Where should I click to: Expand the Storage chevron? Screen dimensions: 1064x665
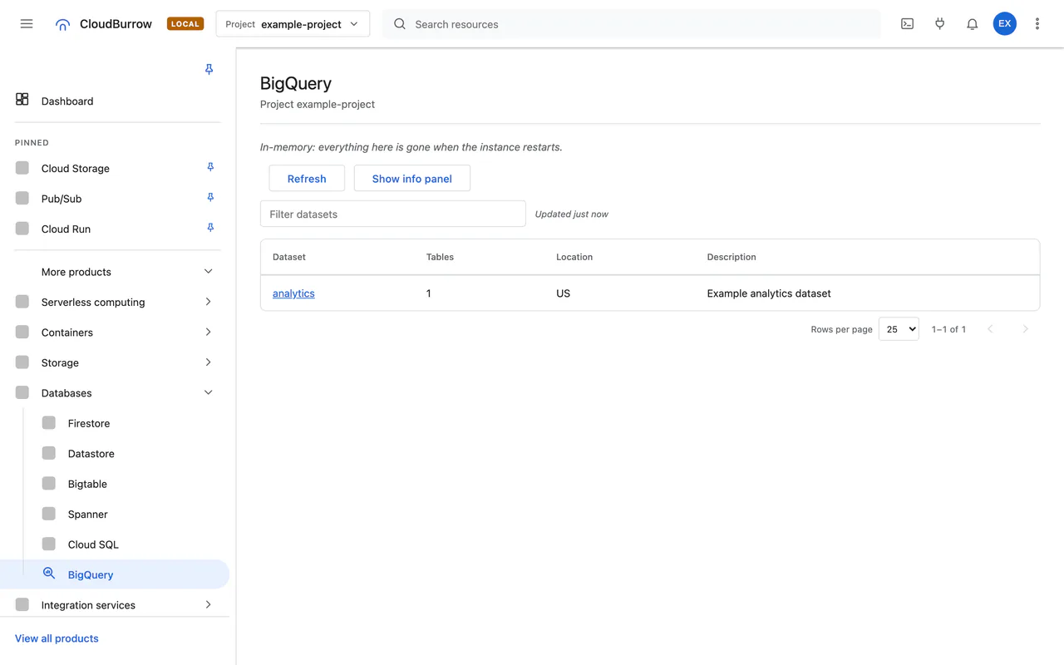[208, 362]
